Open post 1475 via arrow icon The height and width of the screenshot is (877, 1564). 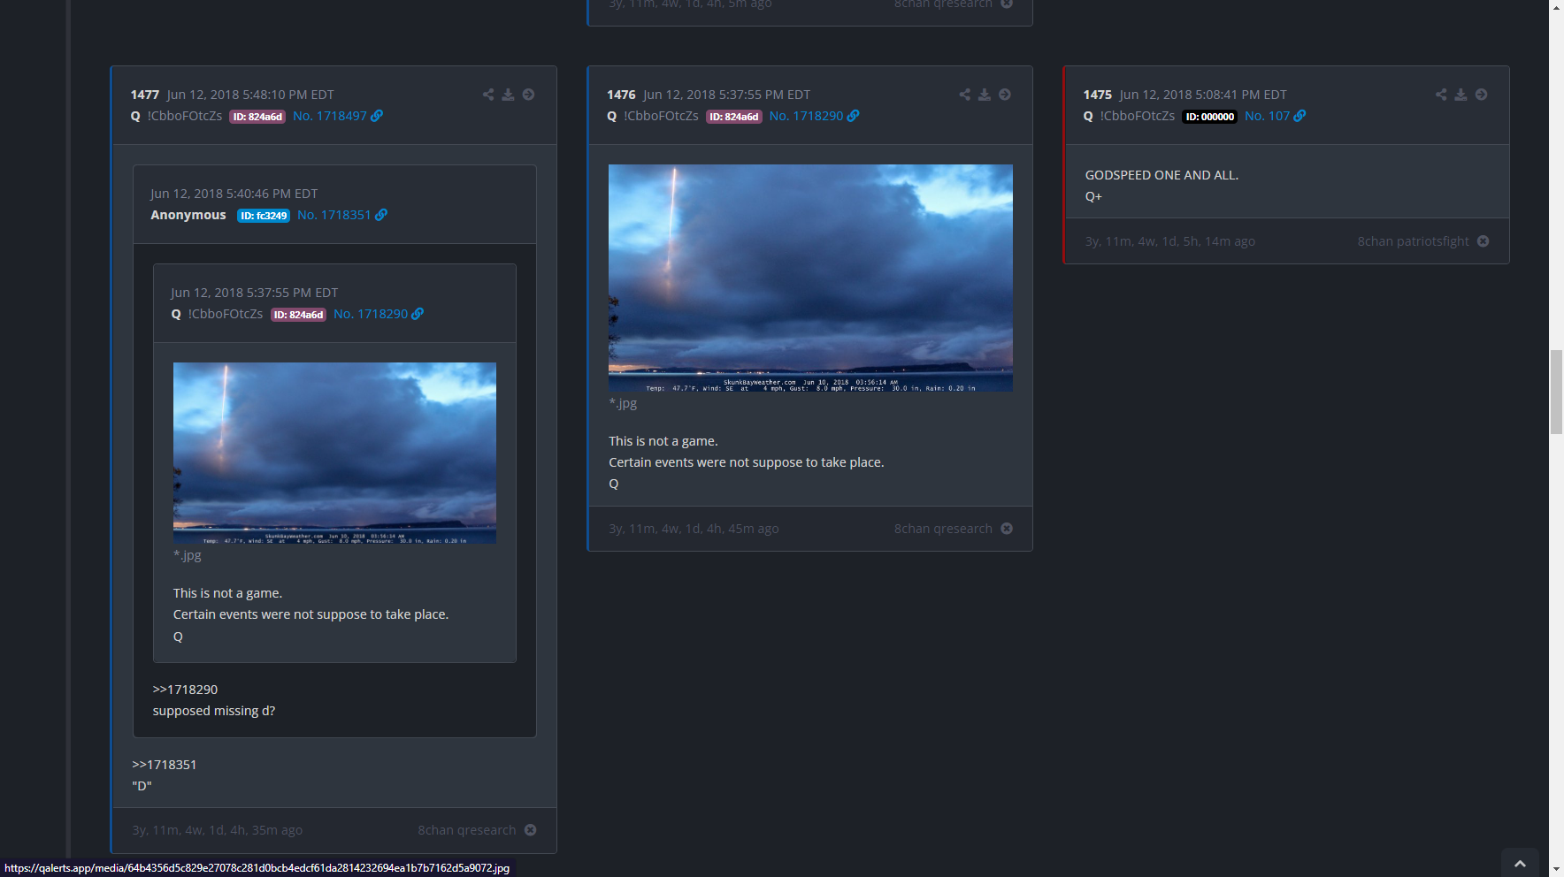[x=1482, y=95]
